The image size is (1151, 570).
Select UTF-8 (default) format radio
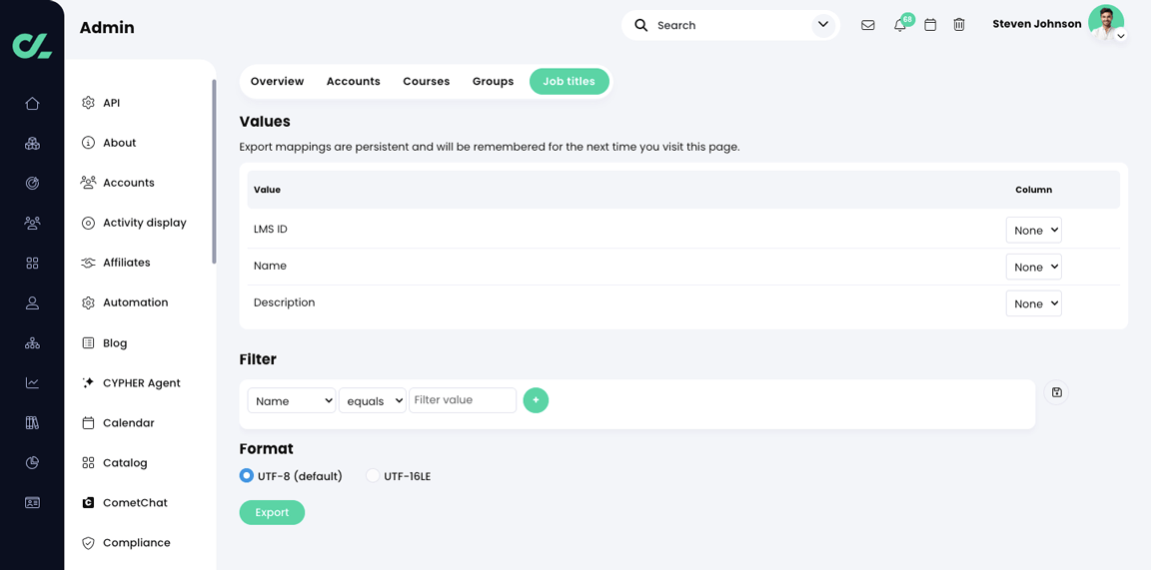click(247, 475)
